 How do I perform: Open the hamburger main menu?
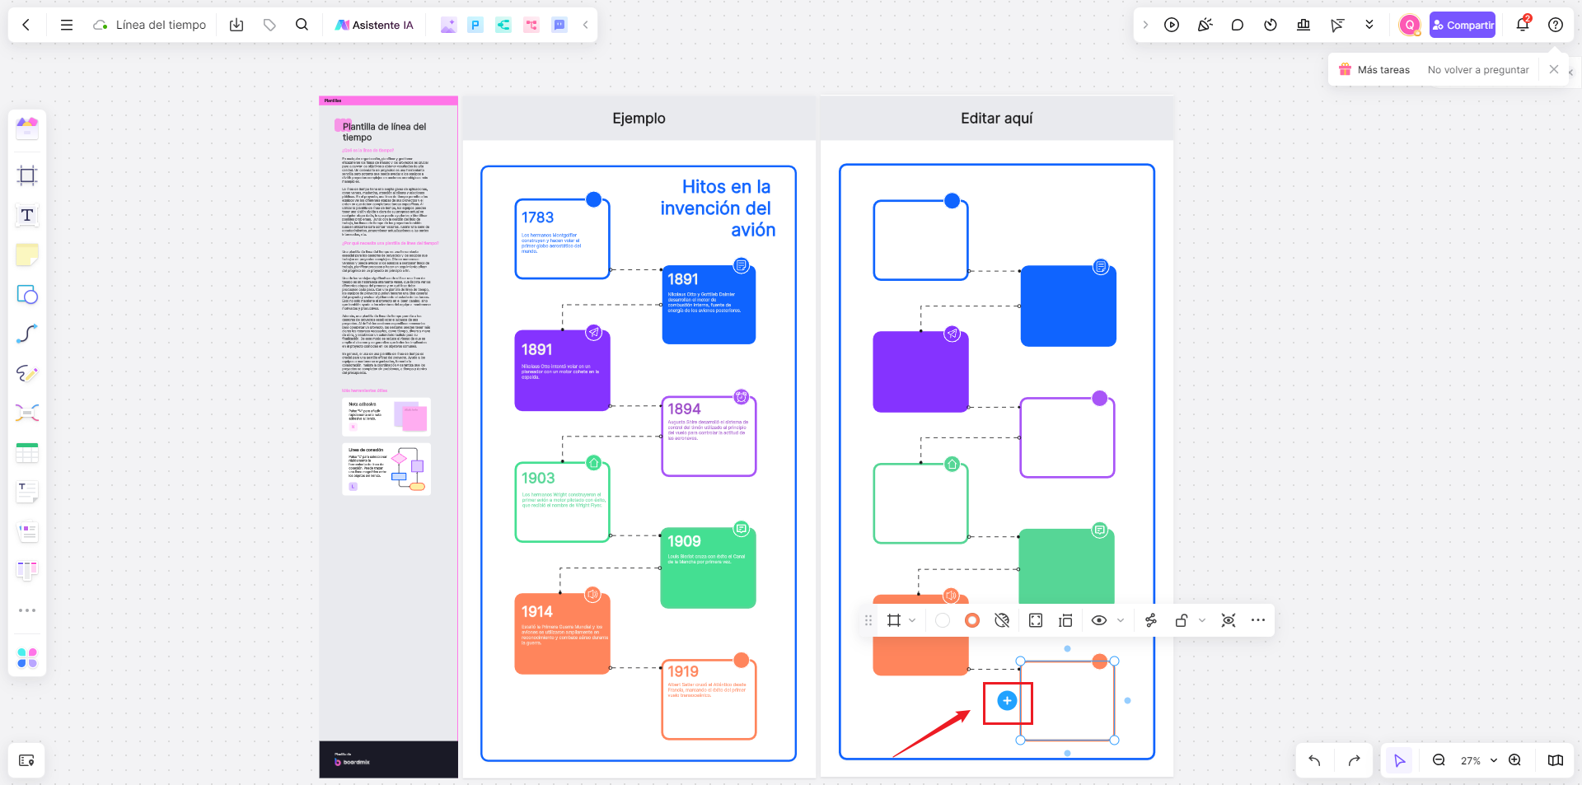(67, 25)
